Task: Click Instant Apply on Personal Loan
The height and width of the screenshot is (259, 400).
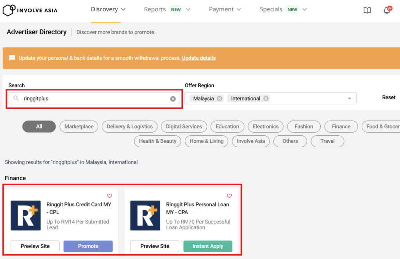Action: point(207,246)
